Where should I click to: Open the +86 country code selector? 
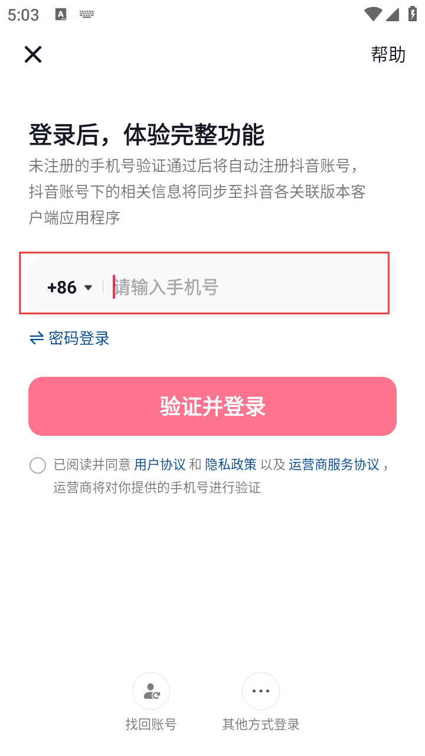click(x=62, y=288)
